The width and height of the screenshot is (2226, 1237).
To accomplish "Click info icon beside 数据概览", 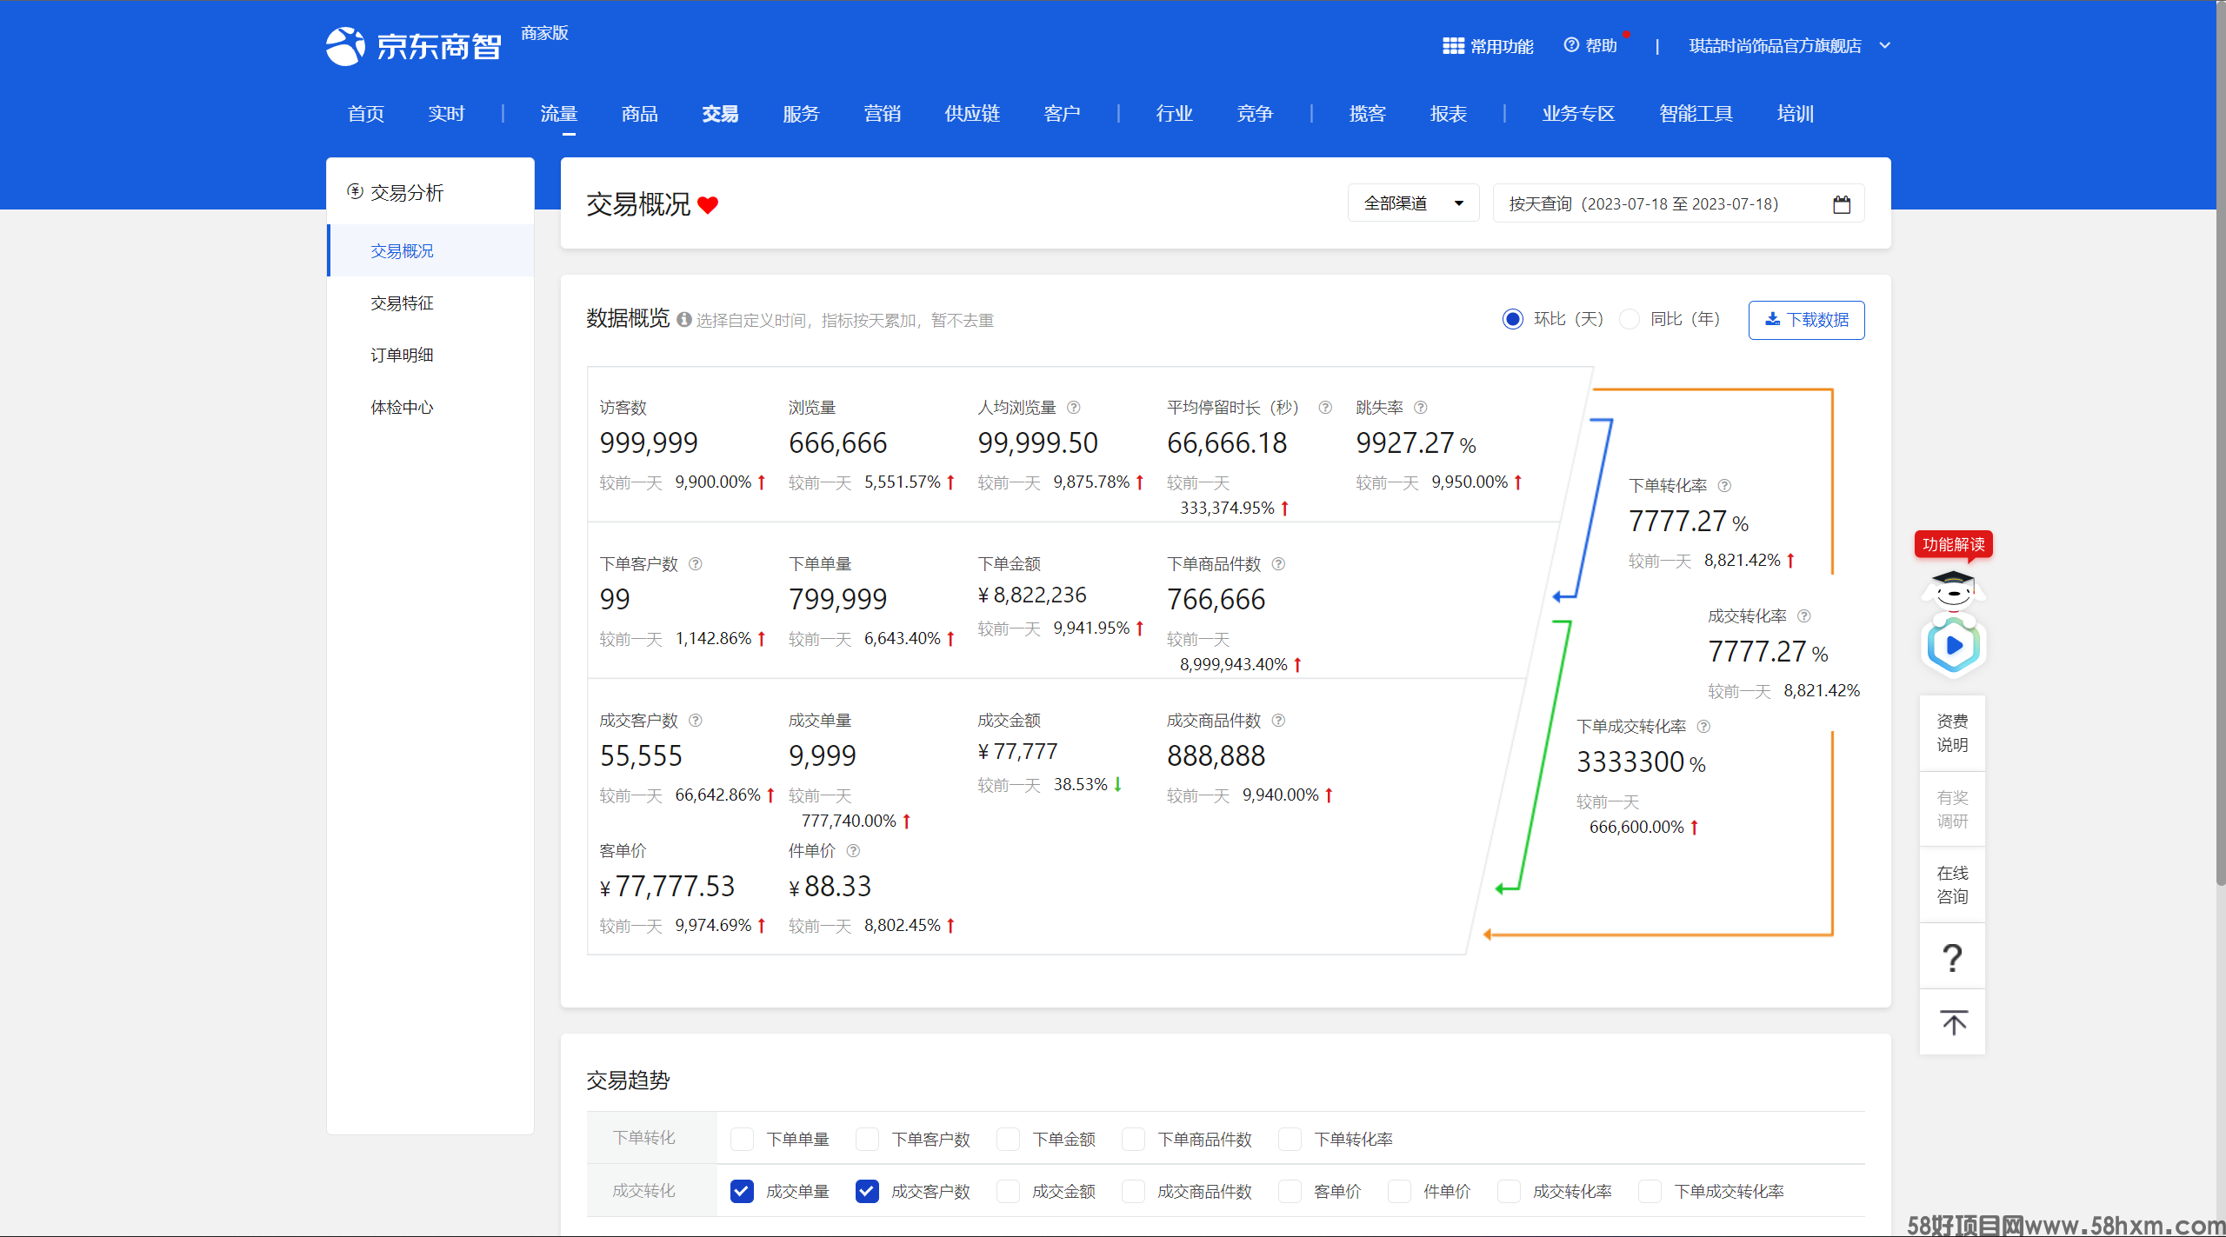I will coord(684,320).
